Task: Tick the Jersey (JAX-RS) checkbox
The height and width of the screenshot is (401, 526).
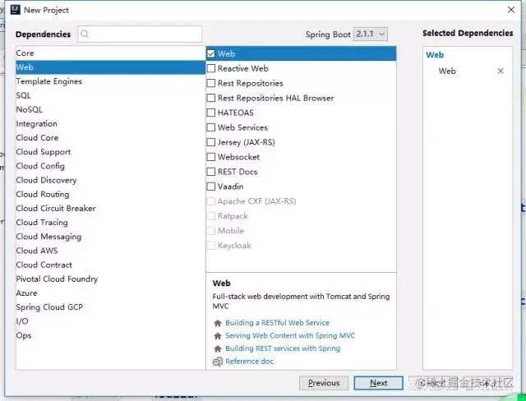Action: pyautogui.click(x=211, y=142)
